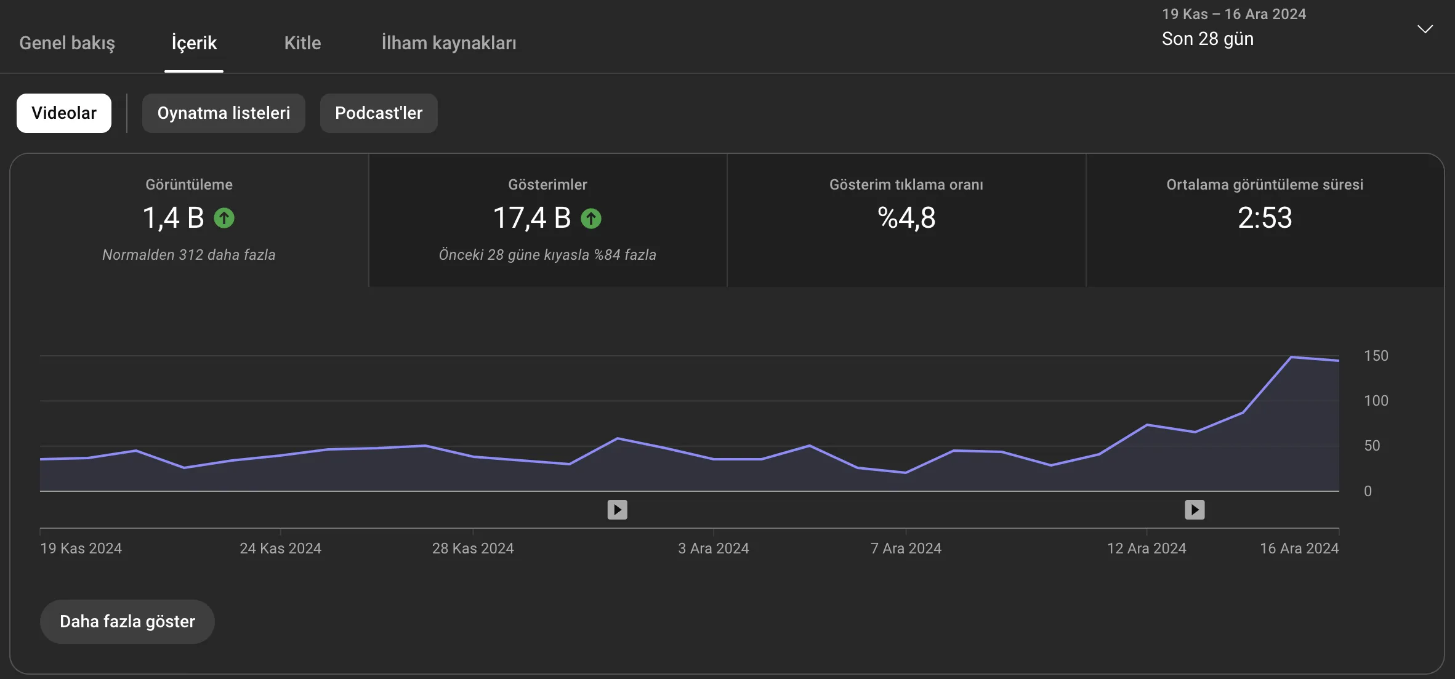The width and height of the screenshot is (1455, 679).
Task: Select the İçerik tab
Action: point(194,42)
